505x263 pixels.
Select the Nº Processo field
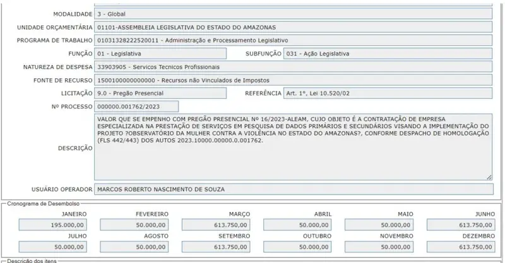136,107
